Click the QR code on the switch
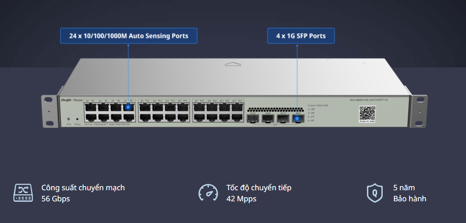This screenshot has width=466, height=223. pos(367,113)
